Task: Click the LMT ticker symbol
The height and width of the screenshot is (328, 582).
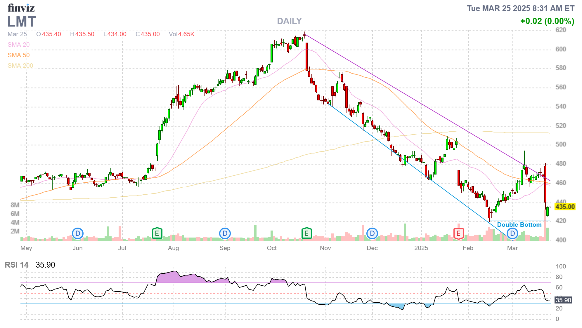Action: [22, 22]
